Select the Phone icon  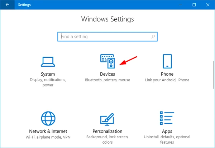167,61
